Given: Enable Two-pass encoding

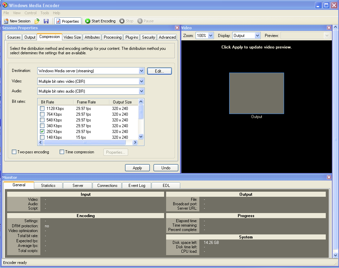Looking at the screenshot, I should point(14,152).
